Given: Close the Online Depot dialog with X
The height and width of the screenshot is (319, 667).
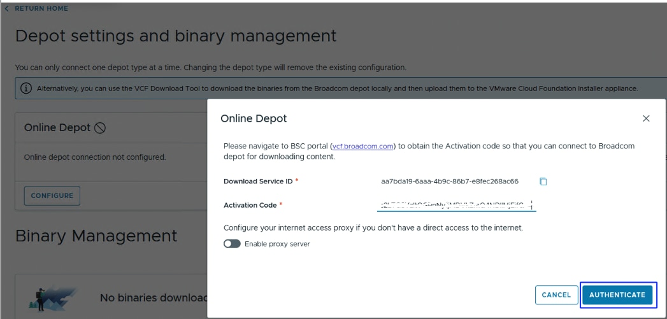Looking at the screenshot, I should [x=646, y=118].
